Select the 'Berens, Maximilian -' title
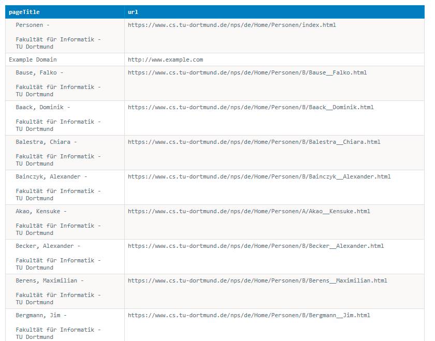The width and height of the screenshot is (435, 341). [50, 280]
